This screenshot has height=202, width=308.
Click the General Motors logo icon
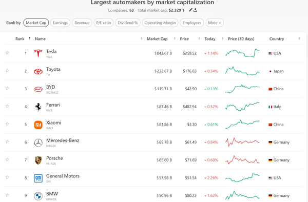pyautogui.click(x=38, y=178)
